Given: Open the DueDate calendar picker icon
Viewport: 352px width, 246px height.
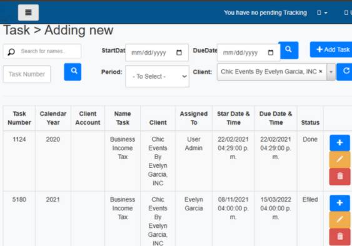Looking at the screenshot, I should pyautogui.click(x=271, y=52).
